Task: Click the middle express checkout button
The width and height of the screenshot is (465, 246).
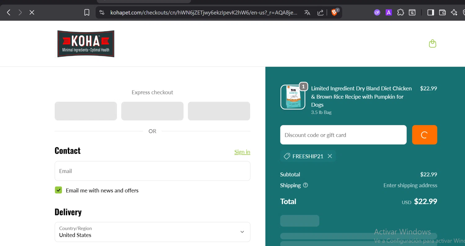Action: 152,111
